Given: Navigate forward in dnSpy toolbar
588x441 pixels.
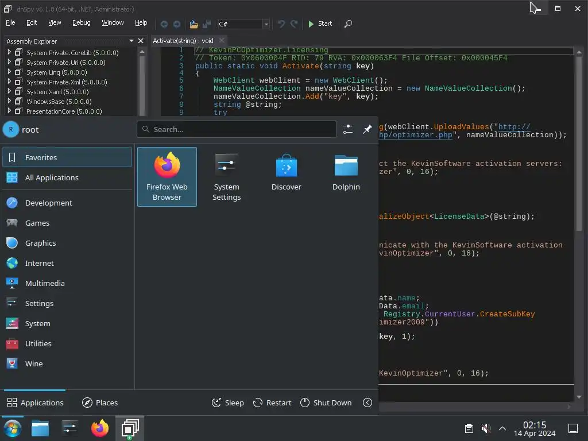Looking at the screenshot, I should coord(177,24).
